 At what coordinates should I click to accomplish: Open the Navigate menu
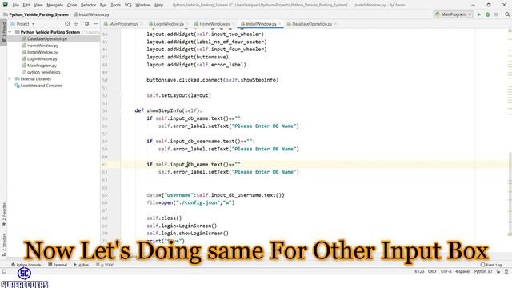tap(54, 5)
